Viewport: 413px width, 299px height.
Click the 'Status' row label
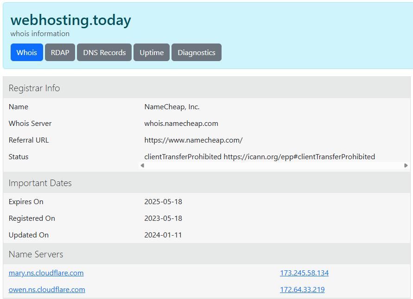click(x=19, y=157)
